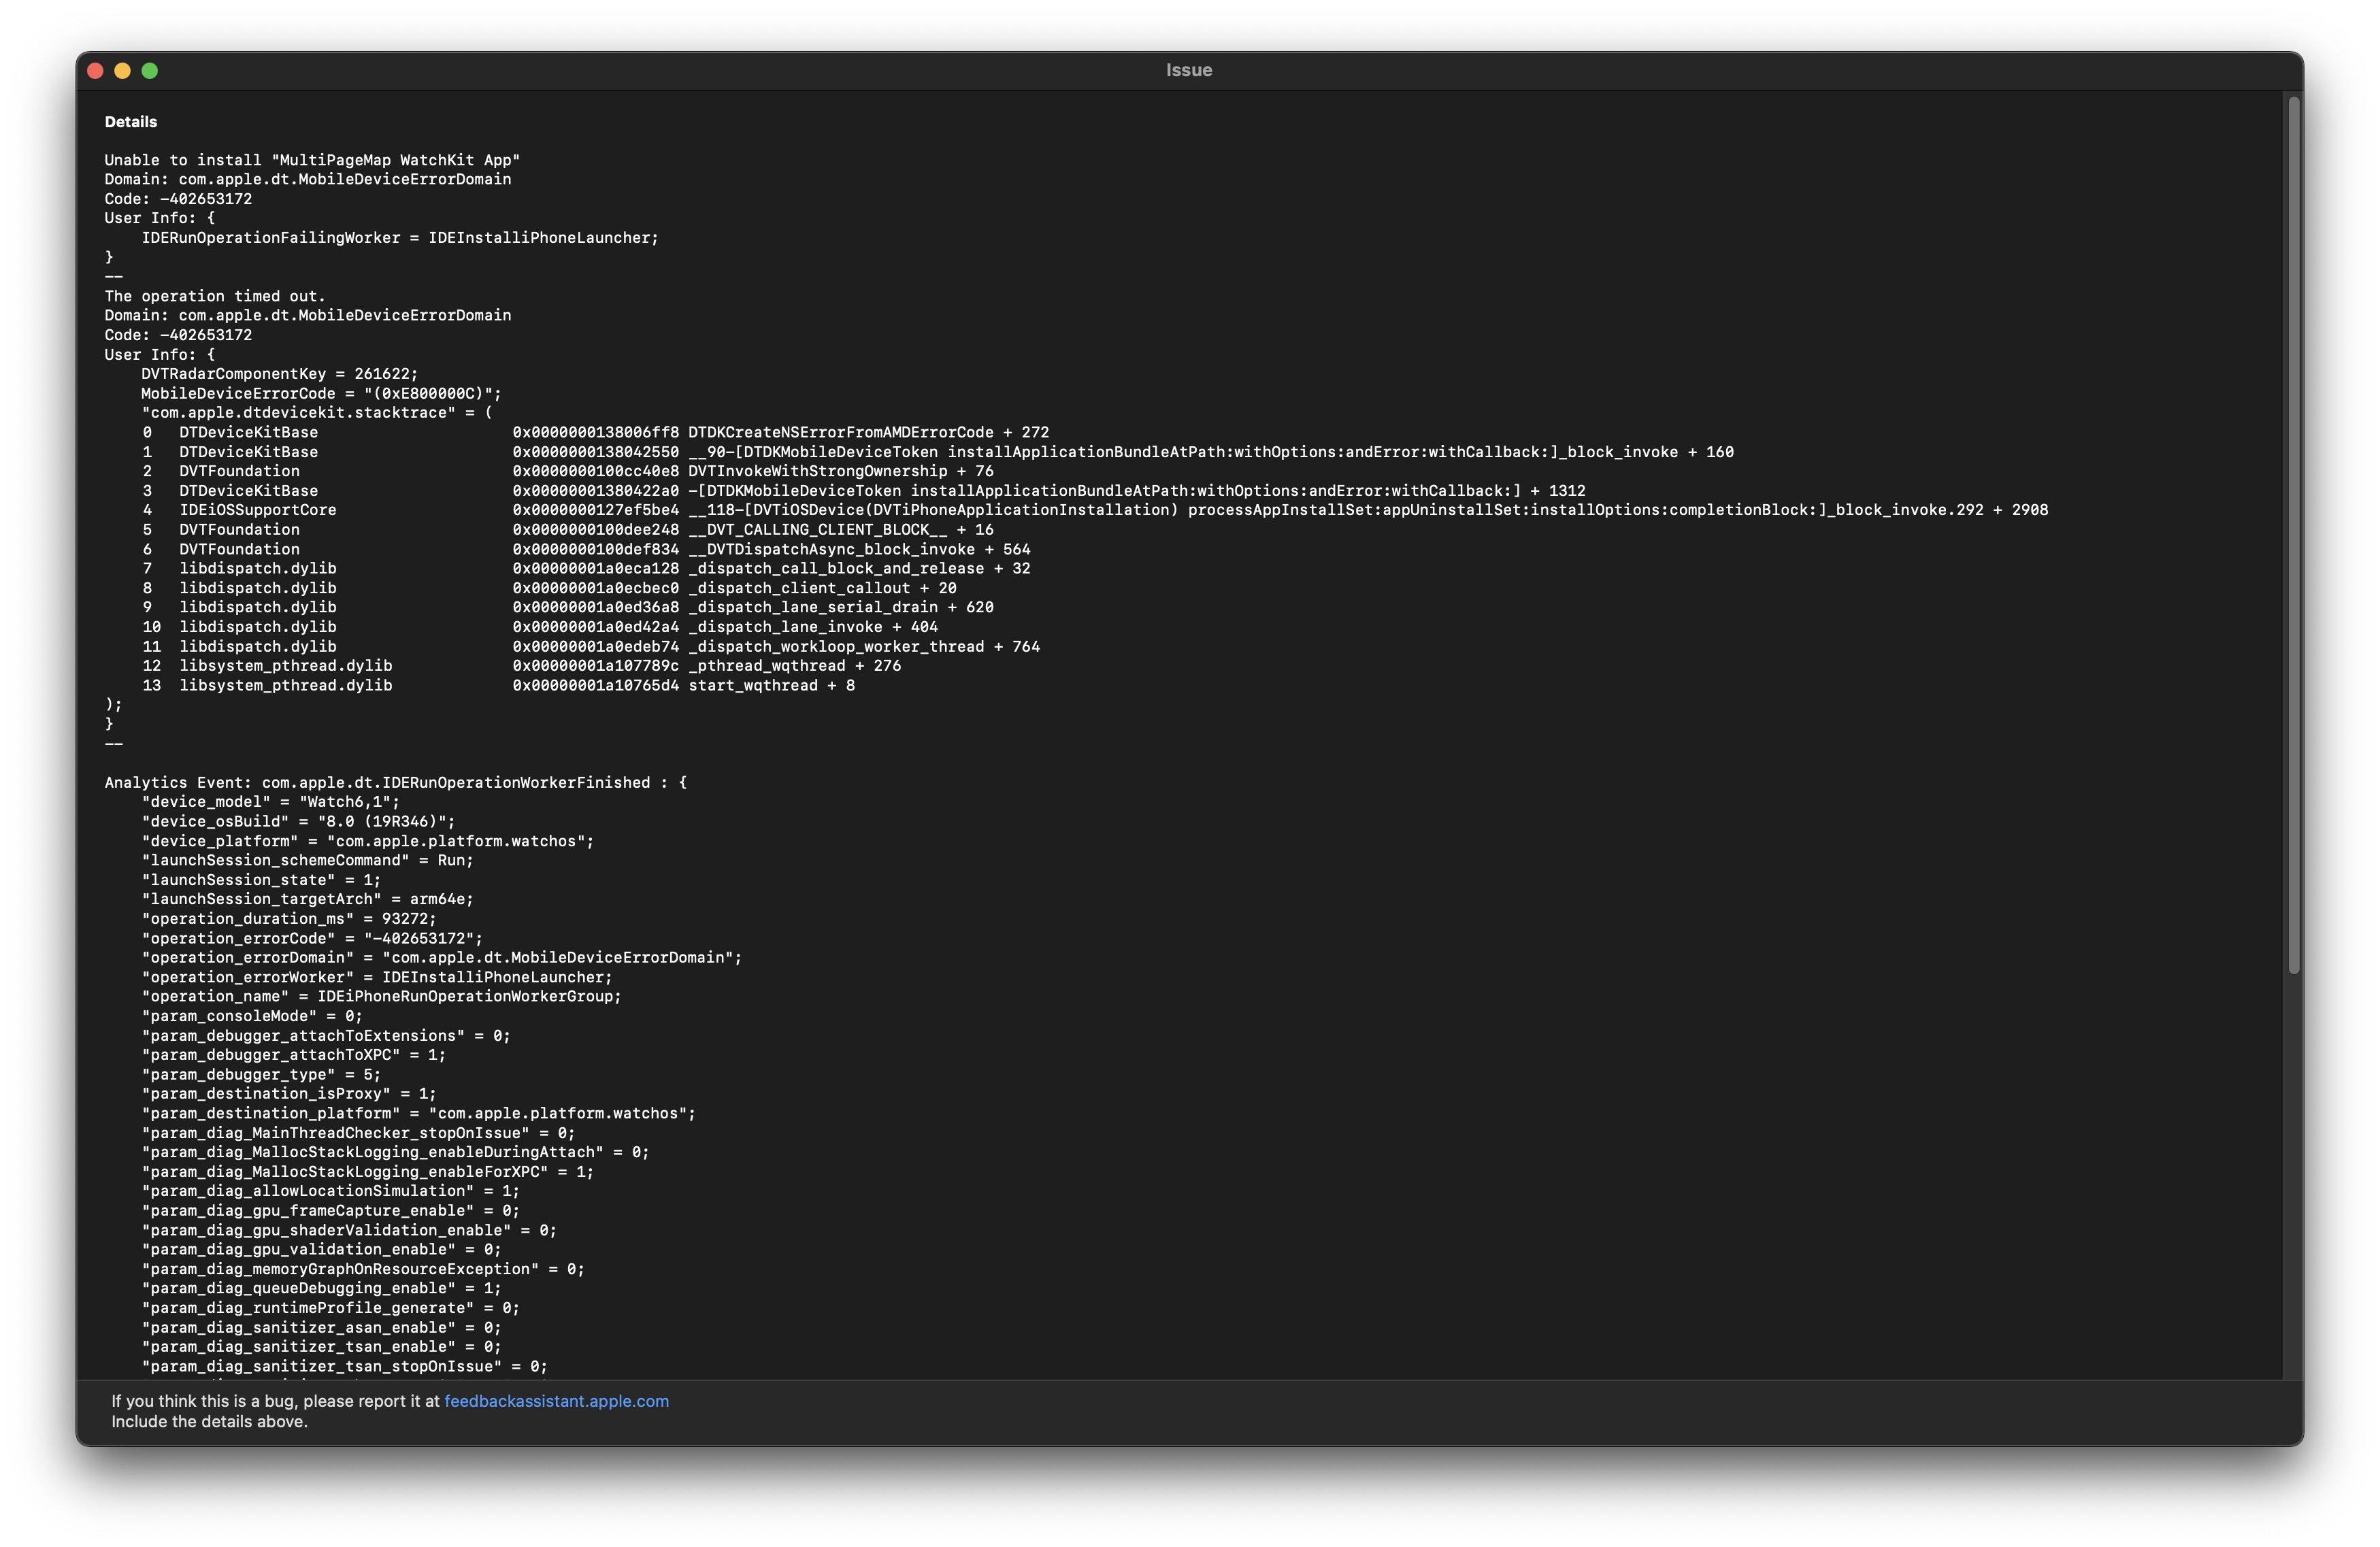Click "param_diag_gpu_shaderValidation_enable" line
The width and height of the screenshot is (2380, 1547).
point(349,1230)
